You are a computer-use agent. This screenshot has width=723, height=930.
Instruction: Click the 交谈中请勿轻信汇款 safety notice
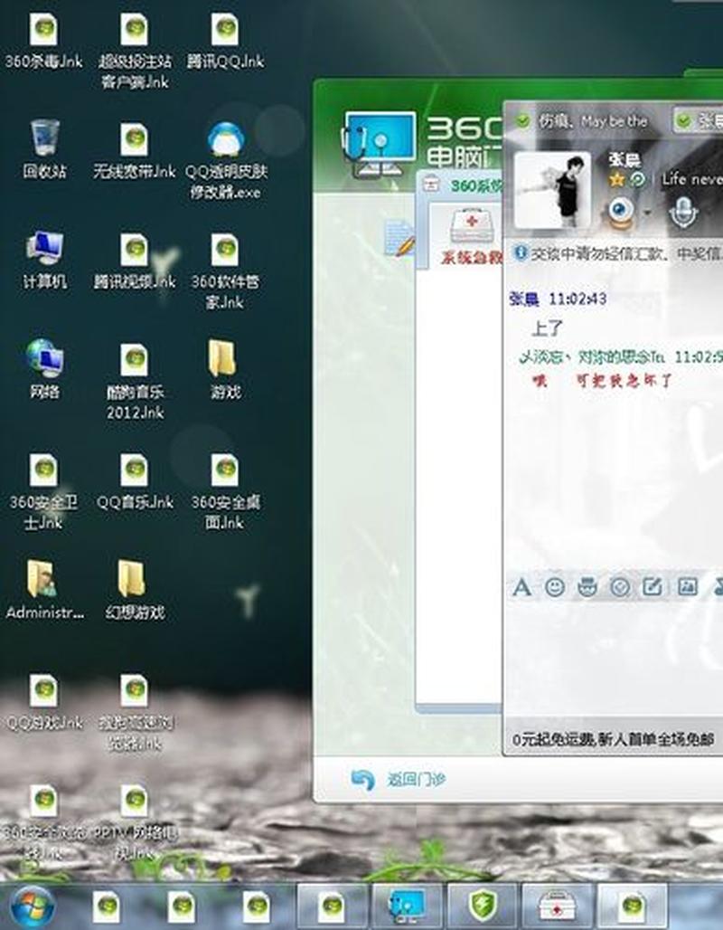tap(618, 253)
